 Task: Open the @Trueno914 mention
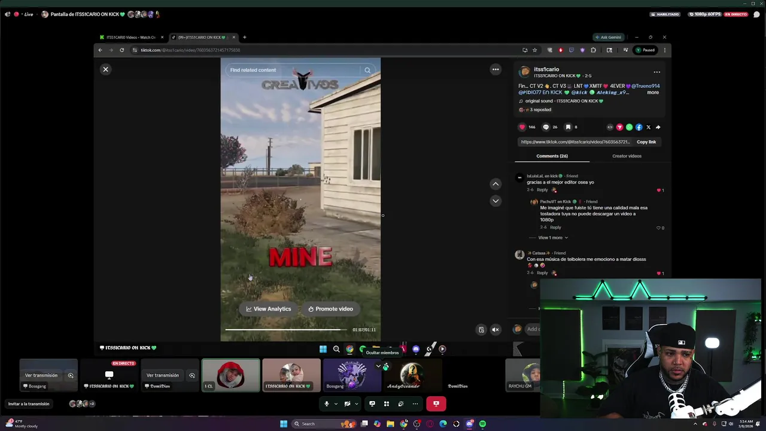coord(645,86)
